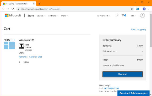Screen dimensions: 152x96
Task: Remove Windows 1.11 from cart
Action: tap(23, 57)
